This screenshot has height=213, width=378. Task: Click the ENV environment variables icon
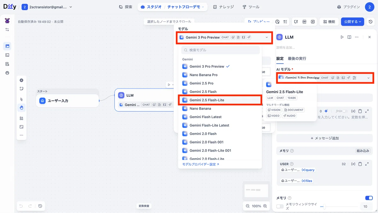[304, 22]
